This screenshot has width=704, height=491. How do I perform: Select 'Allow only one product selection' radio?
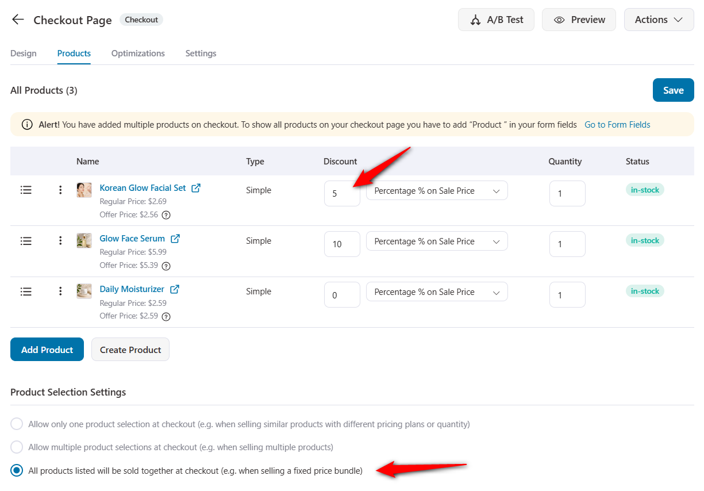point(17,424)
